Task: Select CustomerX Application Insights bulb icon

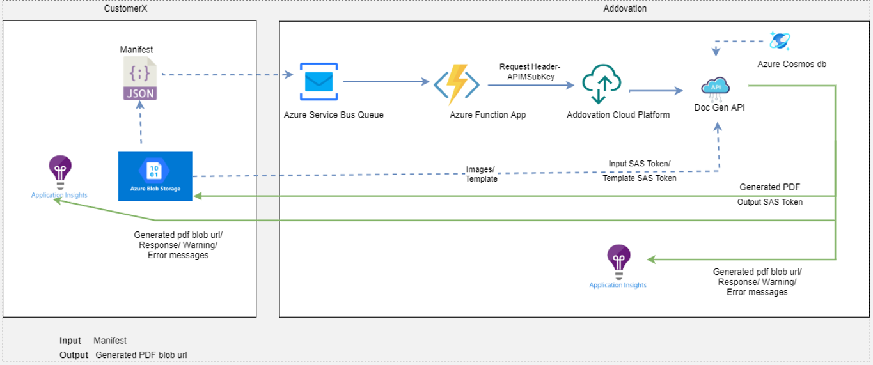Action: [x=60, y=171]
